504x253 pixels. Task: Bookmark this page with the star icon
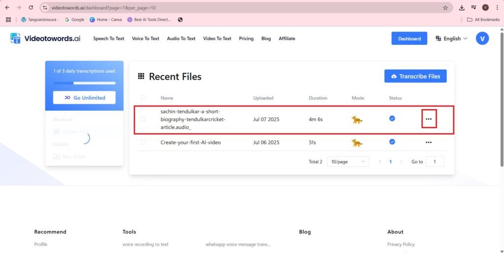pyautogui.click(x=445, y=8)
